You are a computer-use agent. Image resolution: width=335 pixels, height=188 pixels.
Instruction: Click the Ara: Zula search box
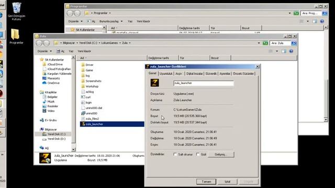coord(281,43)
